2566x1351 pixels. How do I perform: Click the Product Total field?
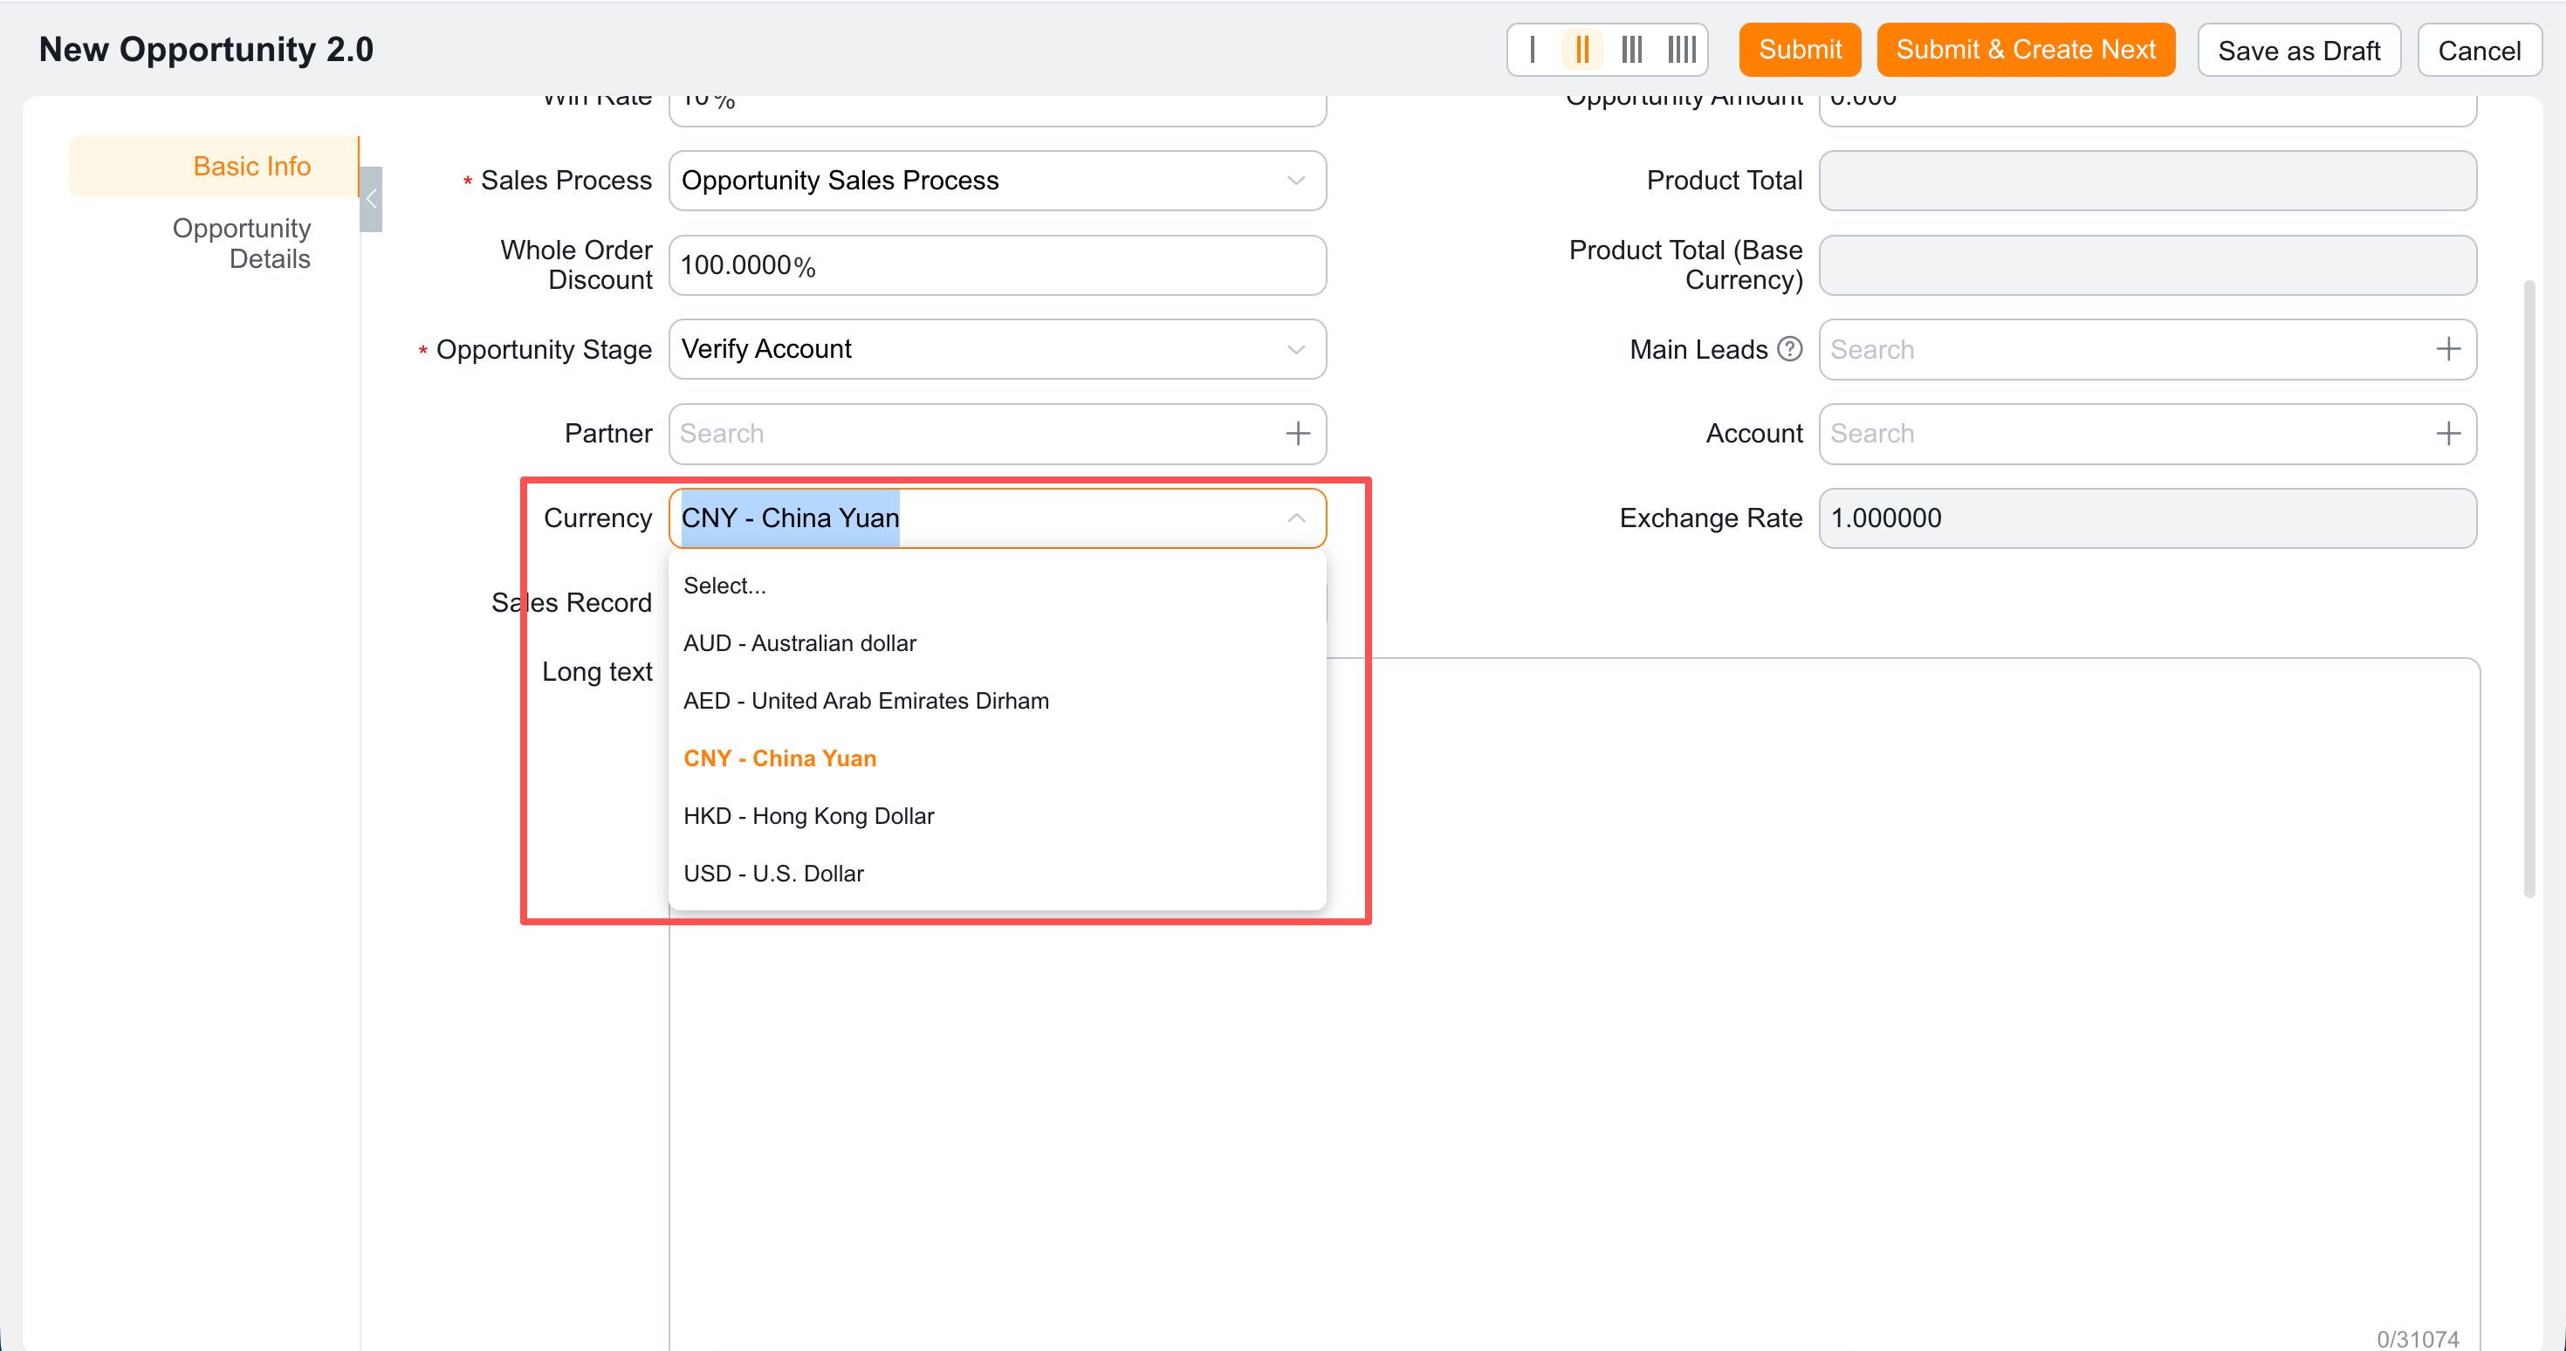pos(2148,181)
